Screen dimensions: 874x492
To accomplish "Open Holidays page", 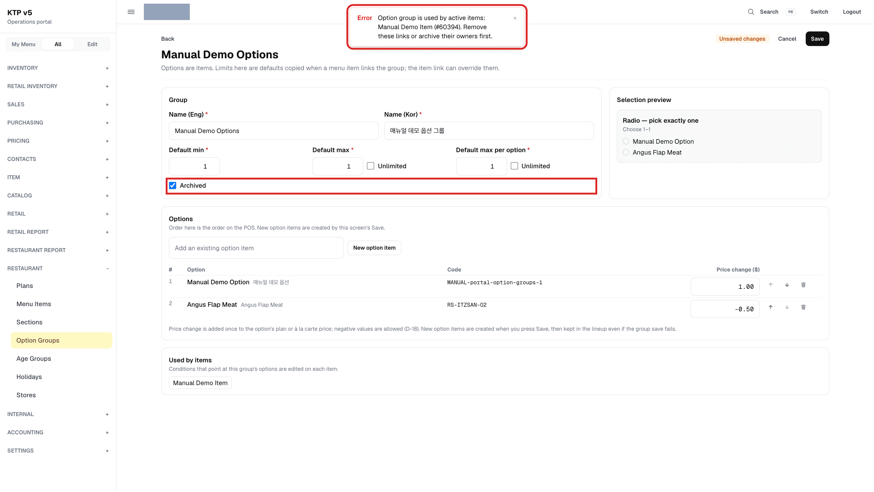I will pos(61,377).
